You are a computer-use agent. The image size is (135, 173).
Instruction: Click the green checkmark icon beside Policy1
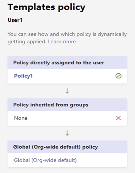tap(118, 76)
